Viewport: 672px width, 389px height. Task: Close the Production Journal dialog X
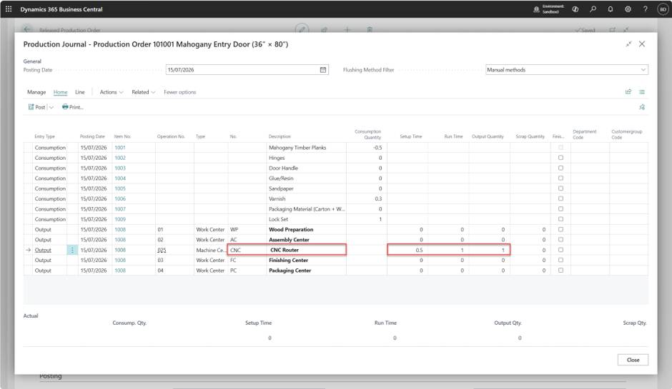pos(641,44)
